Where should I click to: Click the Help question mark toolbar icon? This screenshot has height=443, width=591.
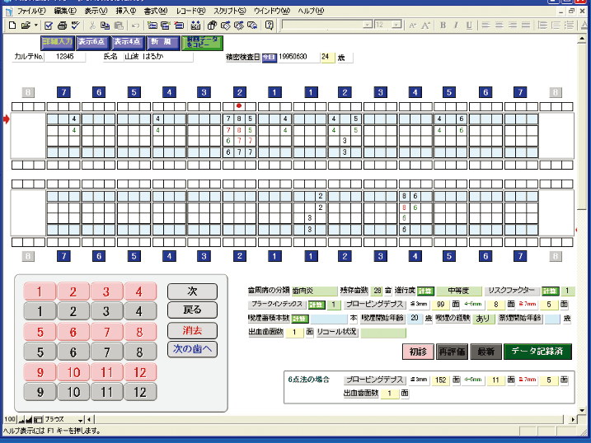tap(269, 26)
